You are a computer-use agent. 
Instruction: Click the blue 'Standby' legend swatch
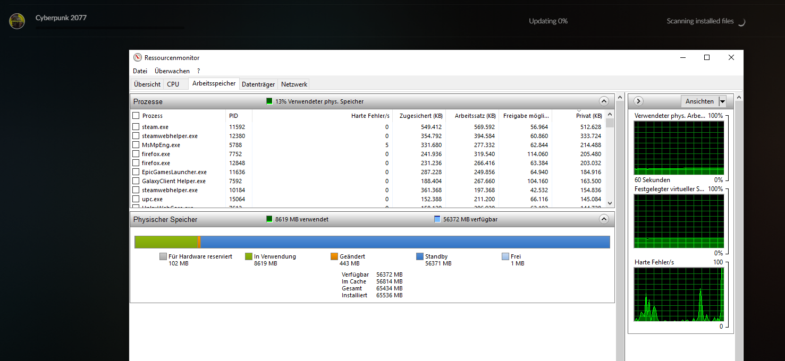pyautogui.click(x=420, y=256)
